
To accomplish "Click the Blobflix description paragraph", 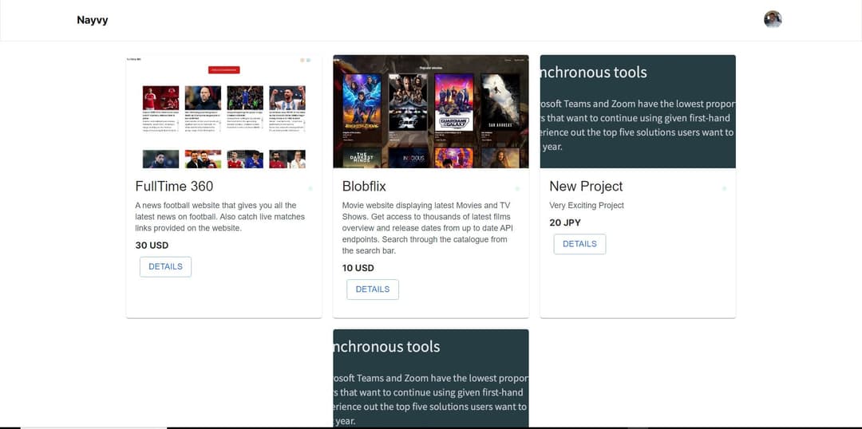I will pos(427,228).
